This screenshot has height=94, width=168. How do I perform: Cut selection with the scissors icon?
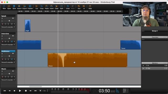(37, 7)
